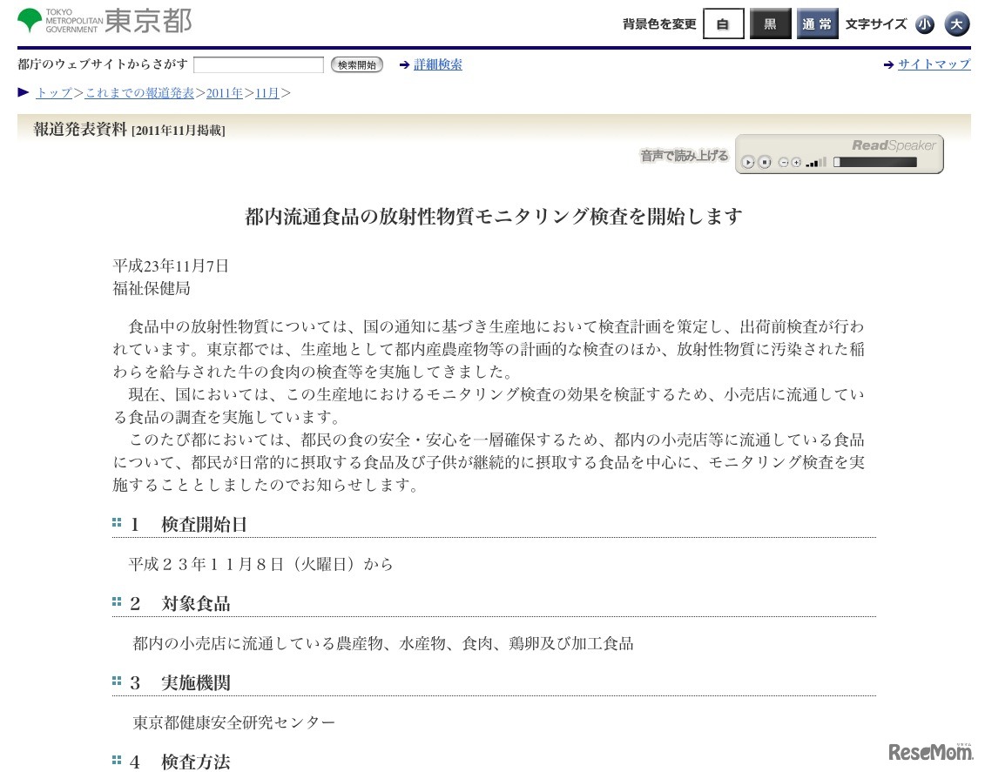Viewport: 985px width, 772px height.
Task: Open the サイトマップ link
Action: [934, 64]
